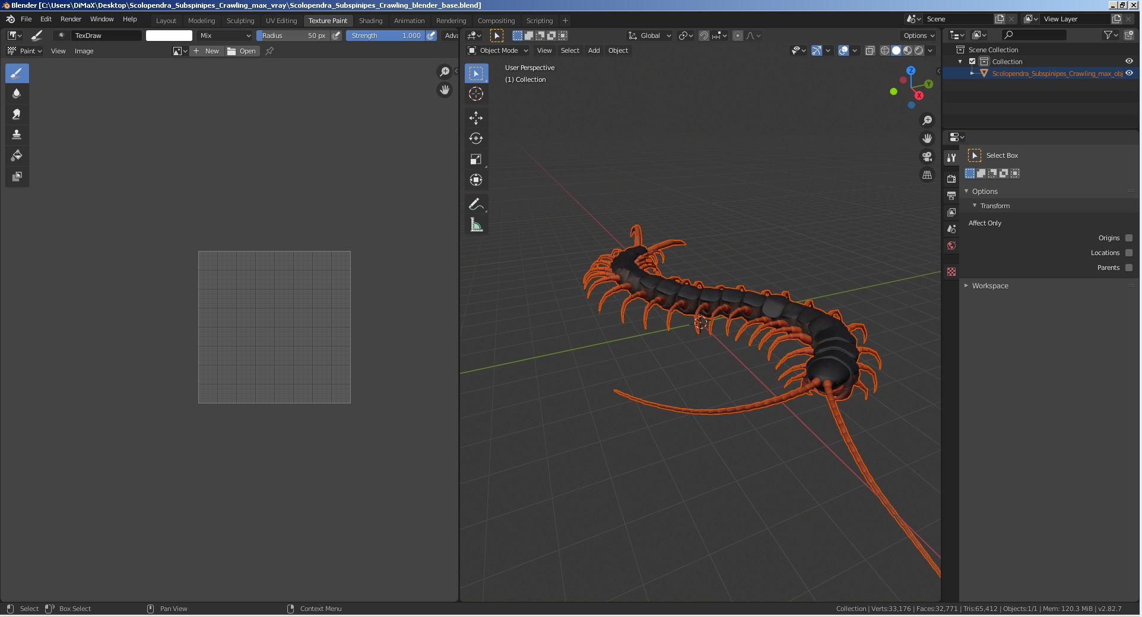Click the viewport pan hand icon
Screen dimensions: 1142x617
point(927,138)
